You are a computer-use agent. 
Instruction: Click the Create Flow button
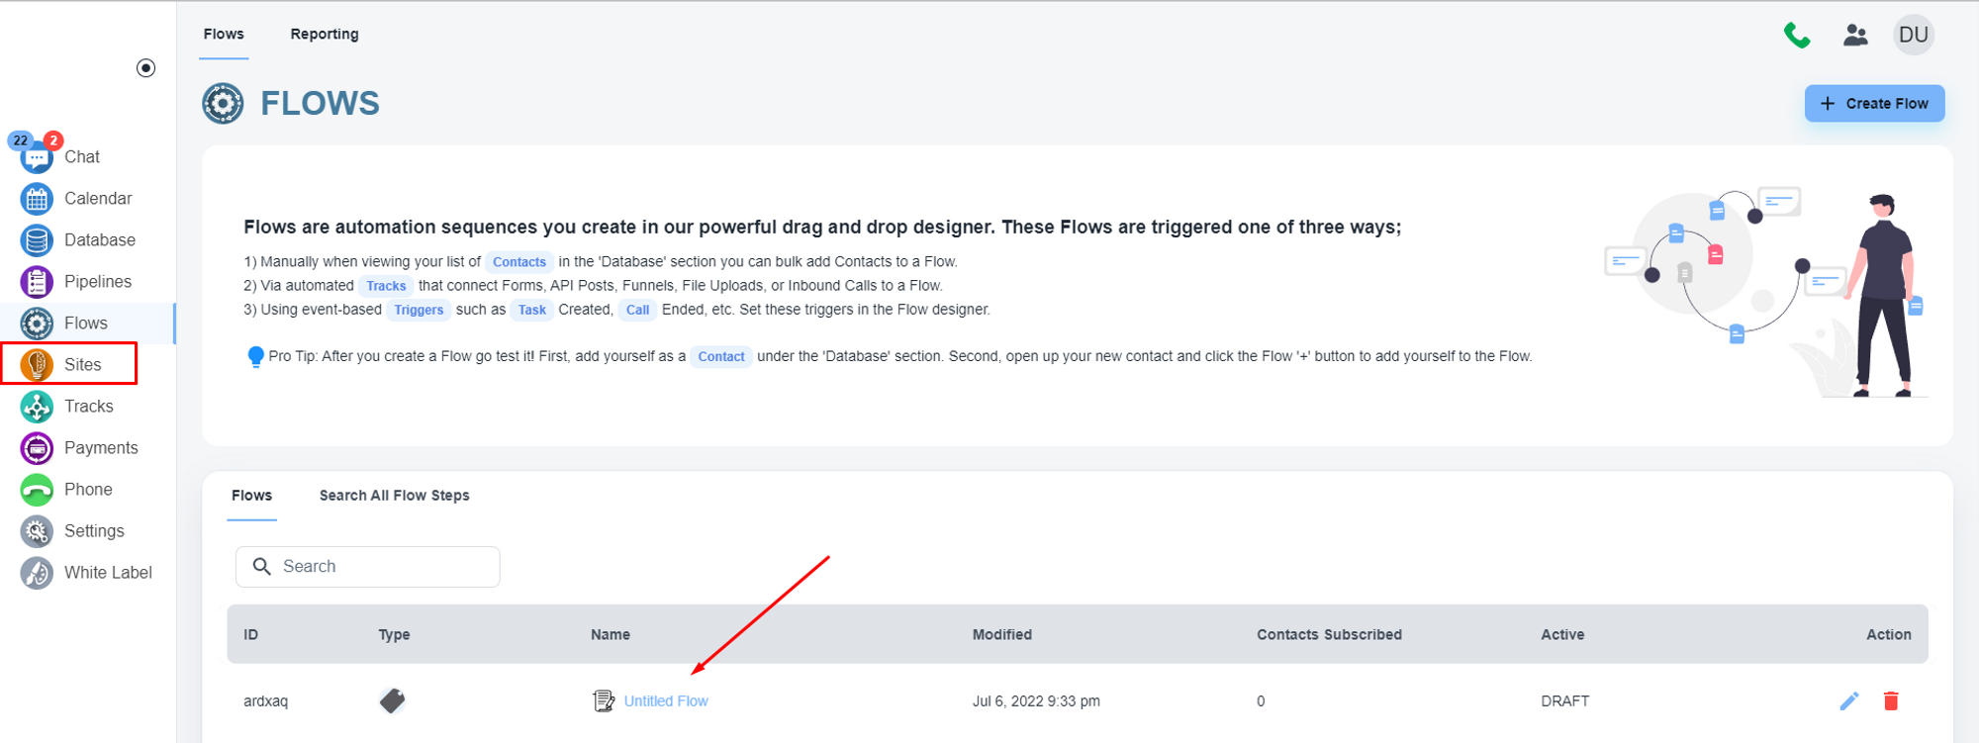(x=1874, y=104)
